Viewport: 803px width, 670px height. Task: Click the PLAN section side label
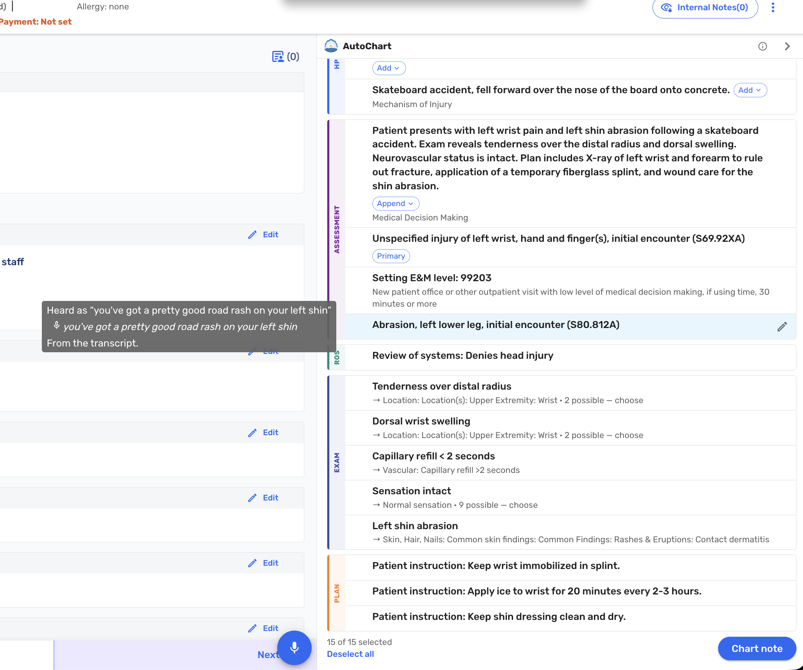tap(337, 593)
